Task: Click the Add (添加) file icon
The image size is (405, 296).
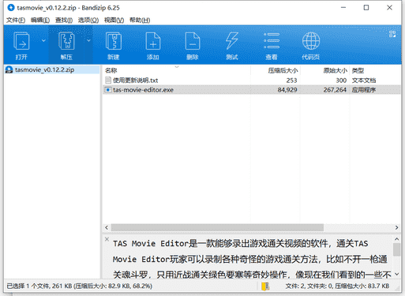Action: [153, 41]
